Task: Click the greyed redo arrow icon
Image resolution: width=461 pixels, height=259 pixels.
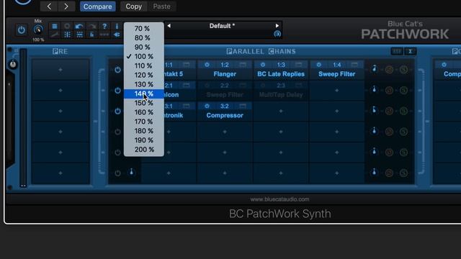Action: pyautogui.click(x=92, y=26)
